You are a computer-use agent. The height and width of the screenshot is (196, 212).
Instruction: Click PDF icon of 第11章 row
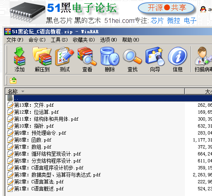[10, 119]
